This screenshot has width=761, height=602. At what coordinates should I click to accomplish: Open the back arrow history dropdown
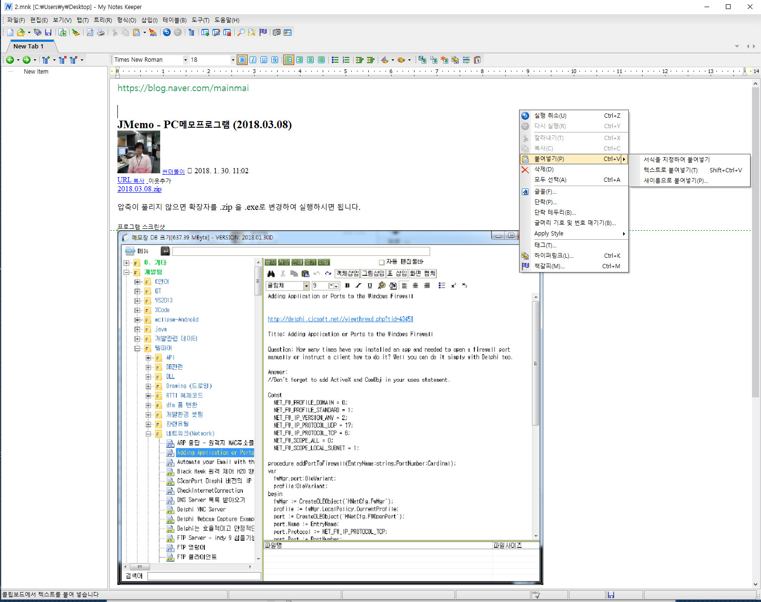click(x=18, y=60)
